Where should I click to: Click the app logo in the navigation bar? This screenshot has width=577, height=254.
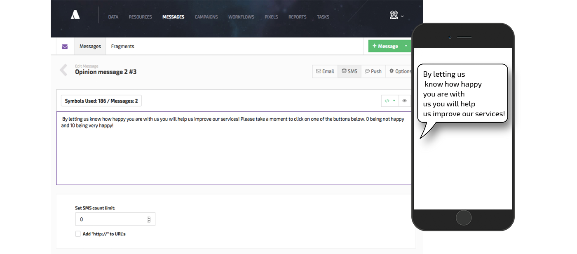75,15
